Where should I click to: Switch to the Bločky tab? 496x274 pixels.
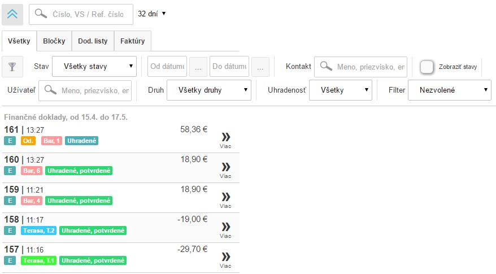click(x=54, y=41)
